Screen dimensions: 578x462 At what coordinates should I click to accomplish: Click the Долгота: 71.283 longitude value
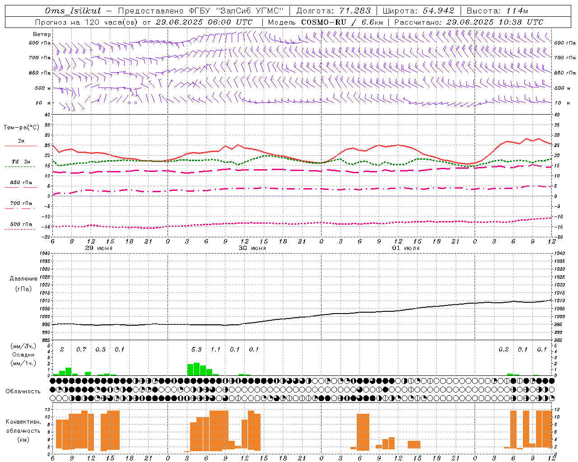click(333, 11)
